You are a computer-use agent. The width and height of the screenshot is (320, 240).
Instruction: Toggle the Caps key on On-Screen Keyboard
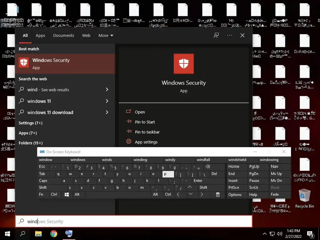coord(48,181)
